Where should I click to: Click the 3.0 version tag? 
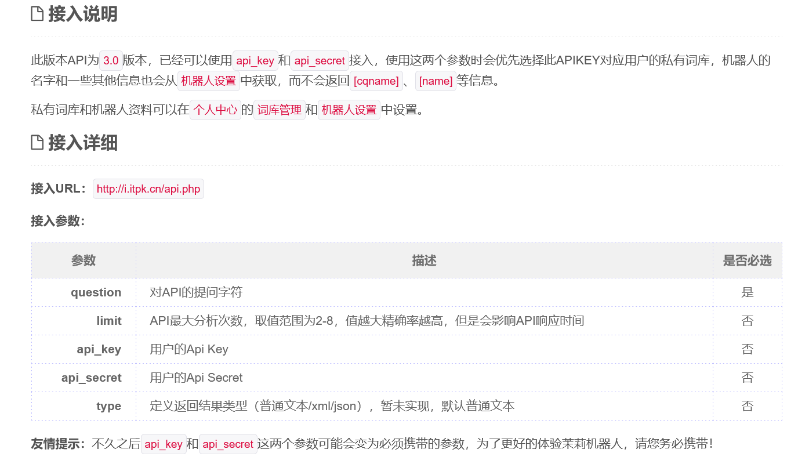[111, 61]
